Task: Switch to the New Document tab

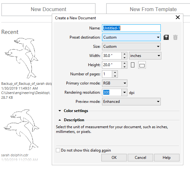Action: coord(49,9)
